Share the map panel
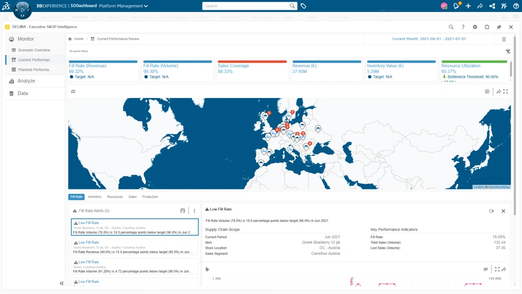 499,91
